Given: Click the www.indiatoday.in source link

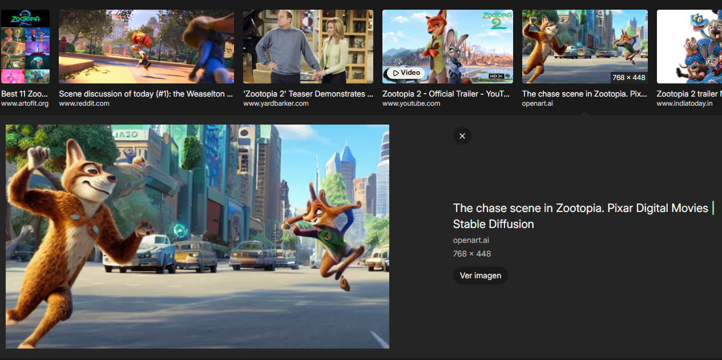Looking at the screenshot, I should [x=684, y=103].
